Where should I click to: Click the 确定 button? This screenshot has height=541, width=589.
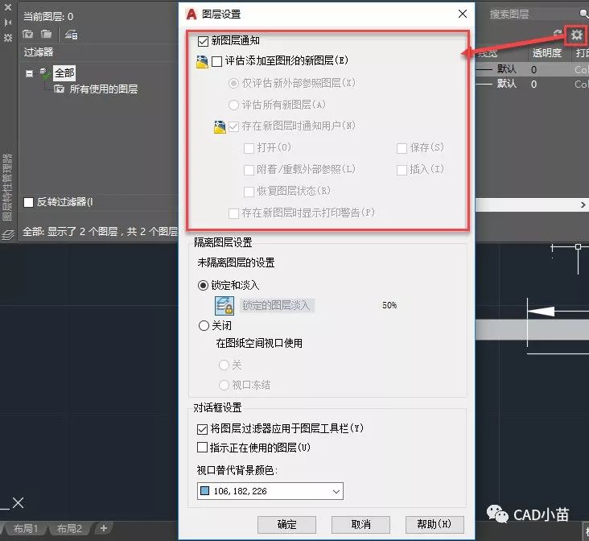coord(286,524)
